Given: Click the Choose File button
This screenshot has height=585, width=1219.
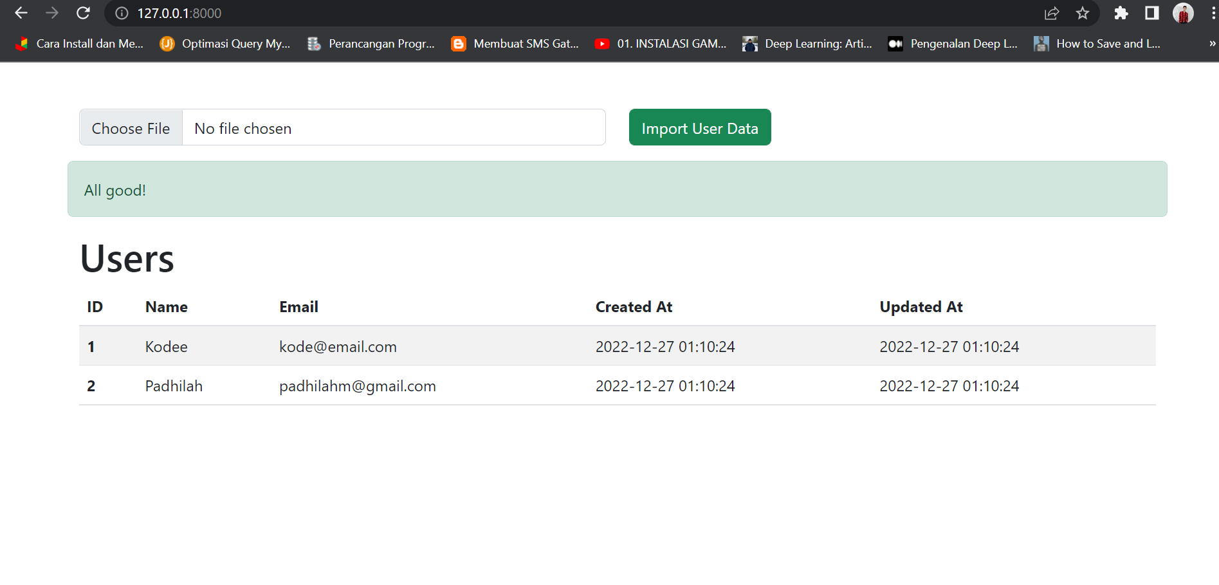Looking at the screenshot, I should (x=131, y=128).
